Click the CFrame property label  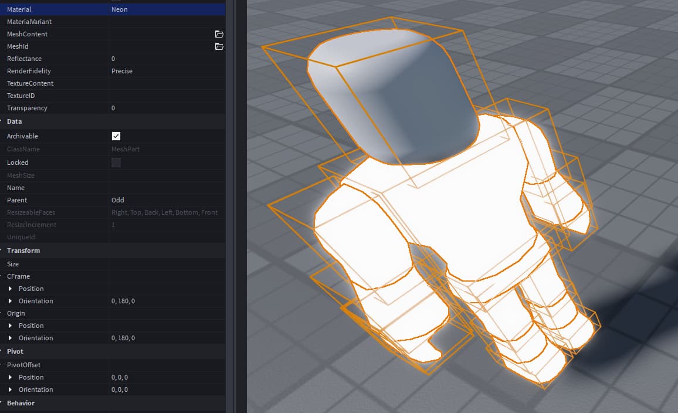pos(18,276)
